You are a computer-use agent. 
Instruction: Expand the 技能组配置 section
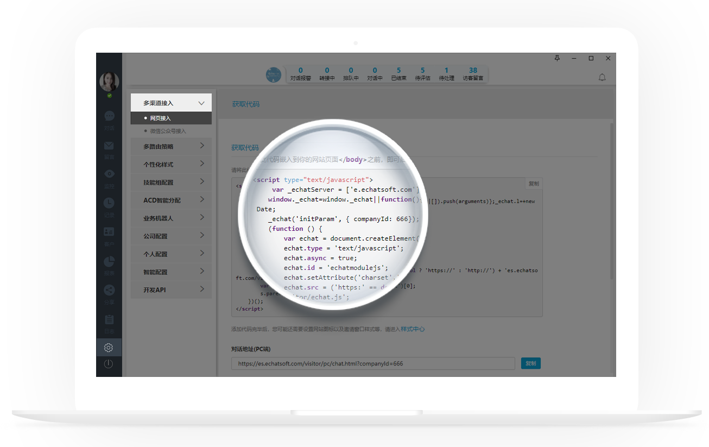click(171, 182)
